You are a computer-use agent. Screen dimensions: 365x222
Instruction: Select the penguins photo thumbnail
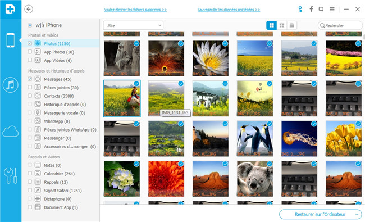point(255,139)
